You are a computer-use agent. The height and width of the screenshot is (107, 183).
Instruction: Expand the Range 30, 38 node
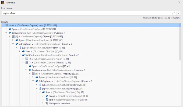pyautogui.click(x=43, y=96)
